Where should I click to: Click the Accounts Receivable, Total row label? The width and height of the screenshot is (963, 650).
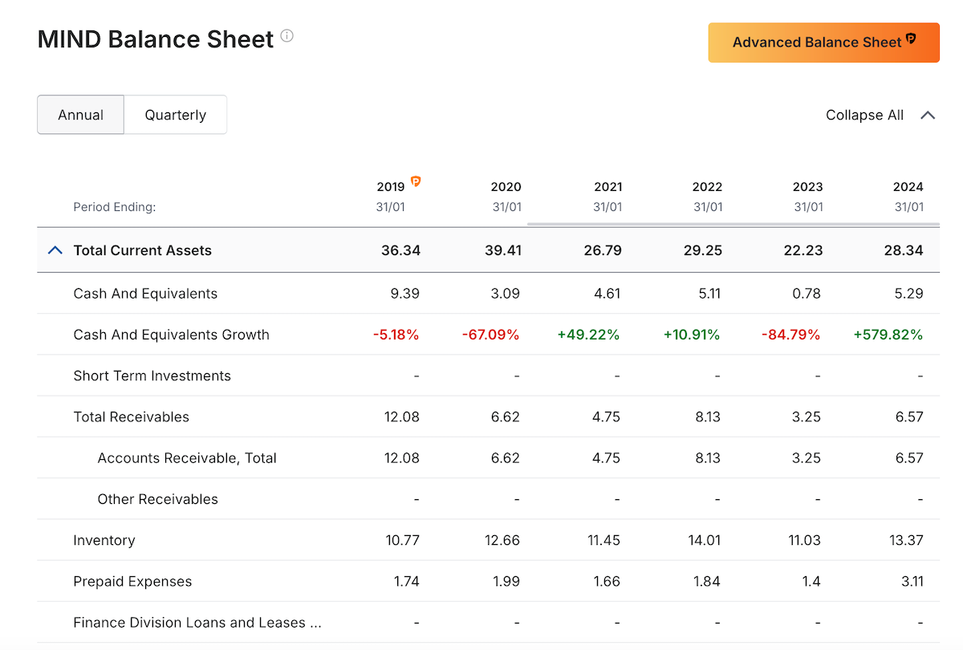point(187,458)
